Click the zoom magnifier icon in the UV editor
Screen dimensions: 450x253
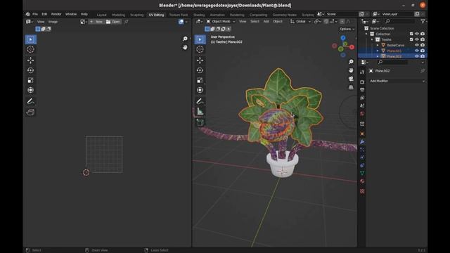point(185,39)
